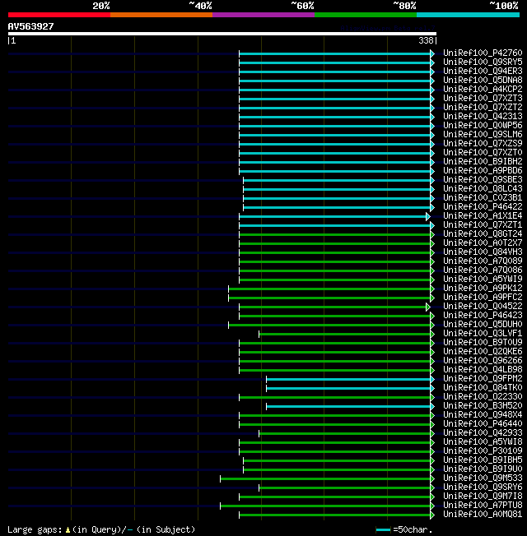Click arrowhead at end of UniRef100_A0MQ81 bar
This screenshot has height=536, width=527.
pos(432,515)
